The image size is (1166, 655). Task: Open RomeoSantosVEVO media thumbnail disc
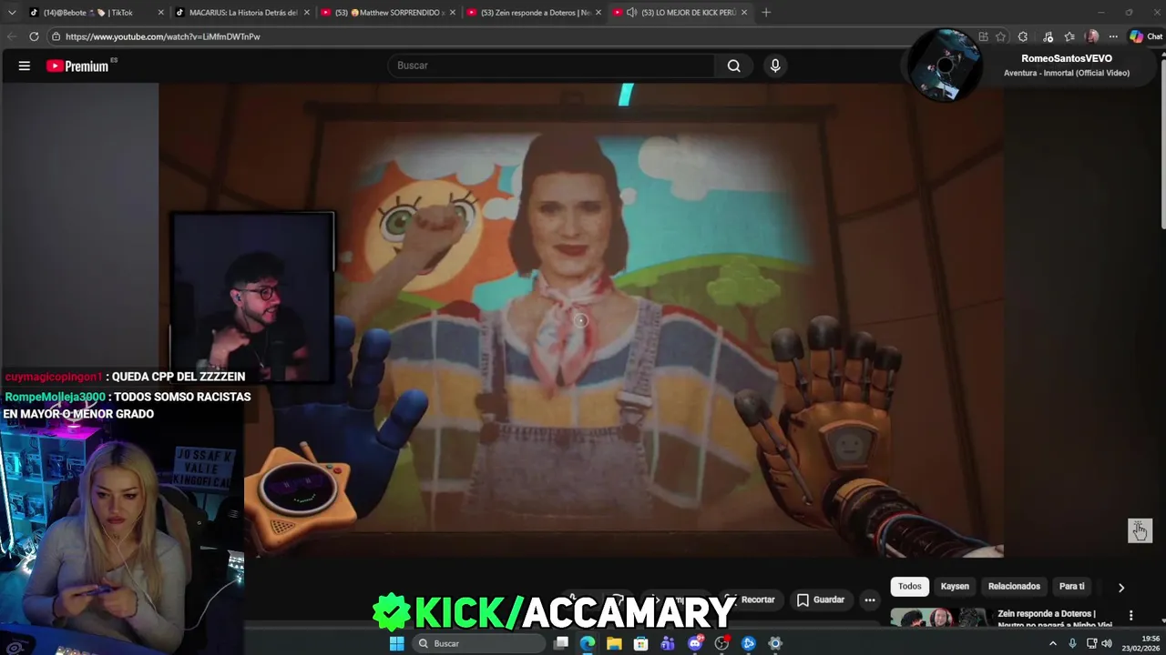[x=945, y=65]
